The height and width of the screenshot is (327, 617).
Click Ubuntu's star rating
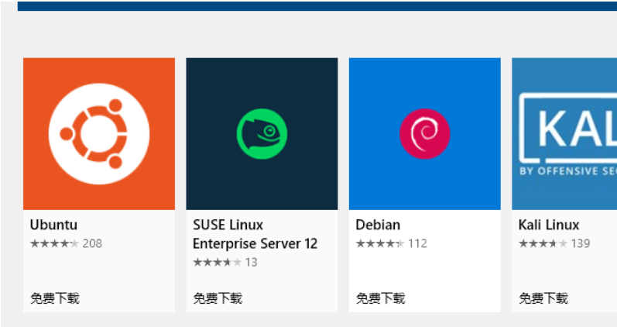point(54,243)
